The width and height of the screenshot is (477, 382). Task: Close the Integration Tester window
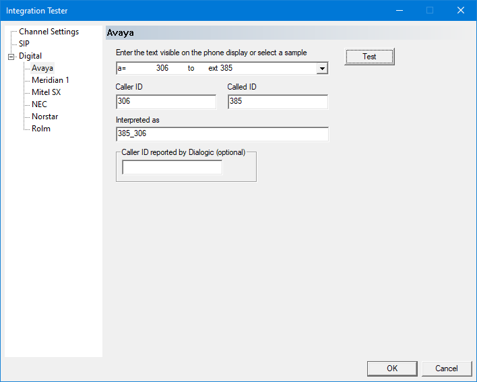(x=461, y=10)
